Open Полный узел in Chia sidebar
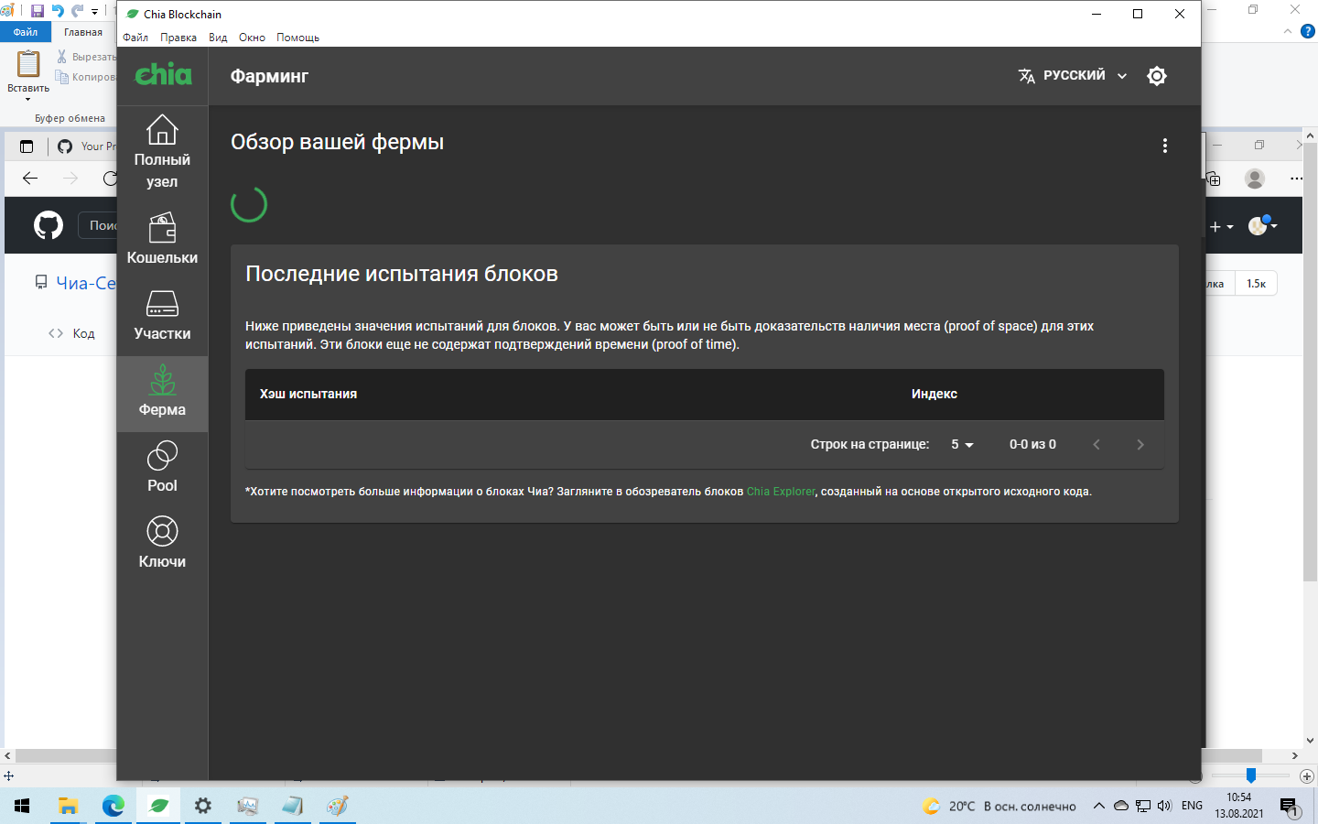The width and height of the screenshot is (1318, 824). click(x=162, y=152)
